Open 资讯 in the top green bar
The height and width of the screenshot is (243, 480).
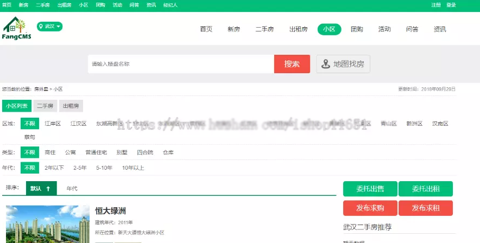(x=151, y=5)
